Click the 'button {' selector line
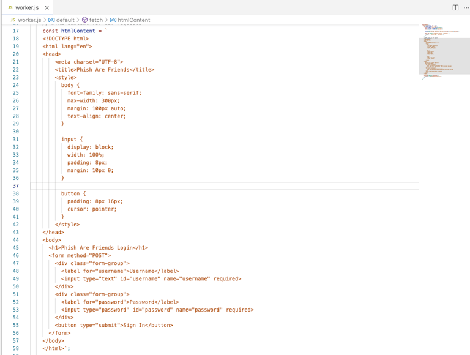Screen dimensions: 470x355 coord(73,193)
